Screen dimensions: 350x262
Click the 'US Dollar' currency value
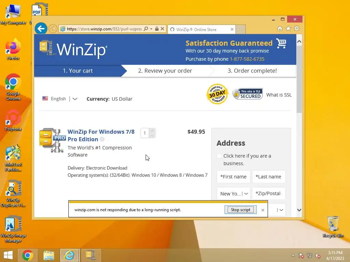(x=122, y=99)
